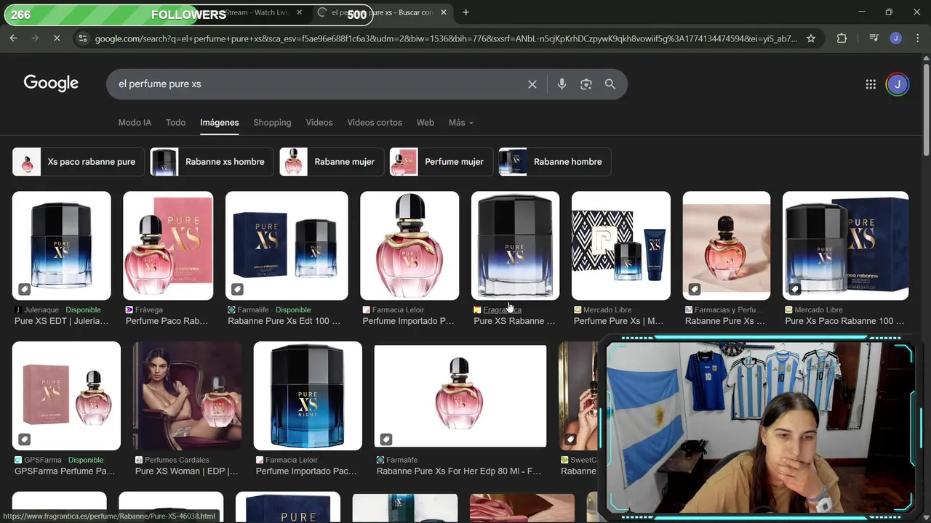Open Mercado Libre Pure Xs blue box image

click(x=845, y=246)
